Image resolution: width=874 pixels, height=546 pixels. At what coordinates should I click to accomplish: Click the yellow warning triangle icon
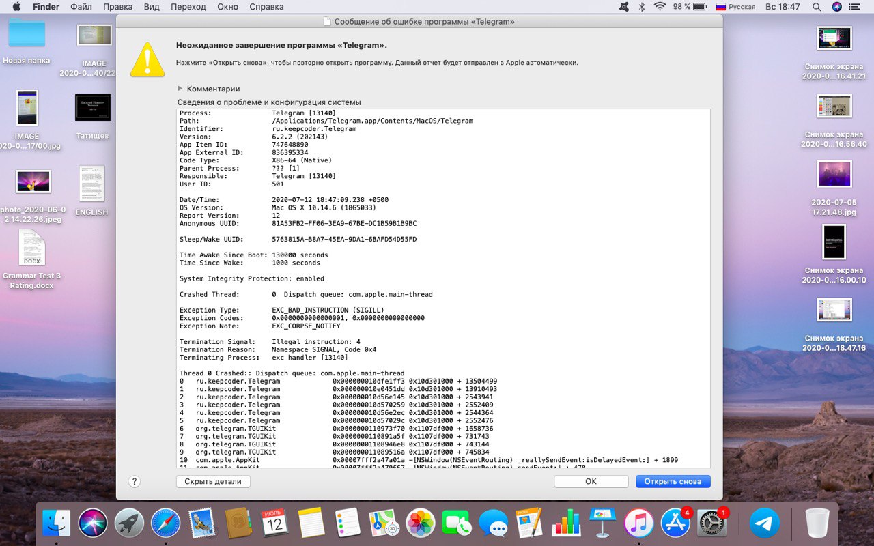(x=147, y=59)
